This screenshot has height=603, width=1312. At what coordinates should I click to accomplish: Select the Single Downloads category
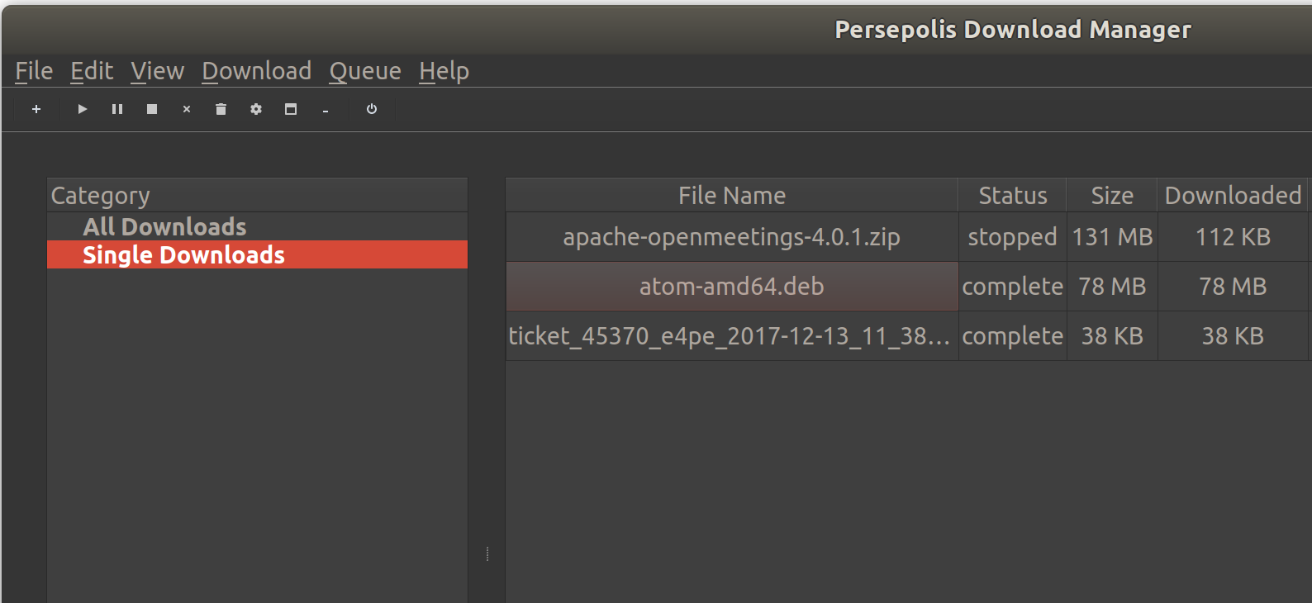[257, 254]
